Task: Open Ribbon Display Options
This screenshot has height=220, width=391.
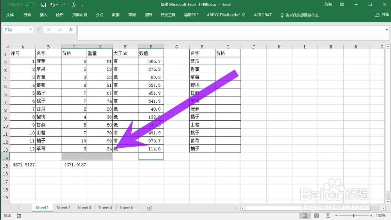Action: (342, 4)
